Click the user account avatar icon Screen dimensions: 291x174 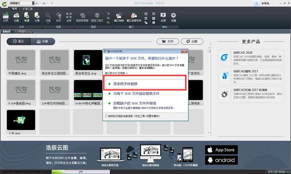coord(257,3)
